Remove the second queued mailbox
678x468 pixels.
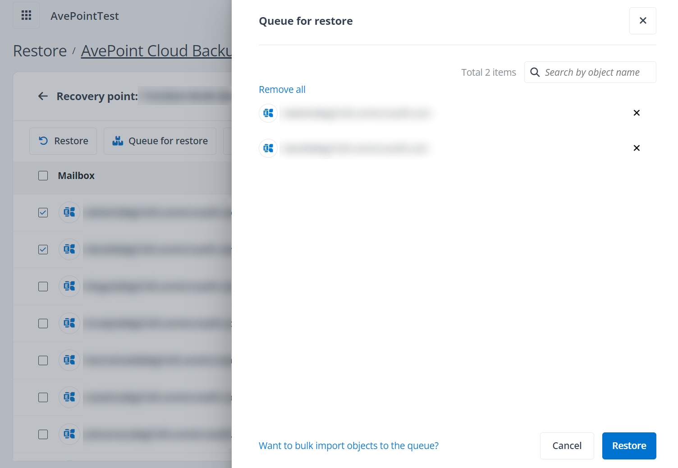636,148
